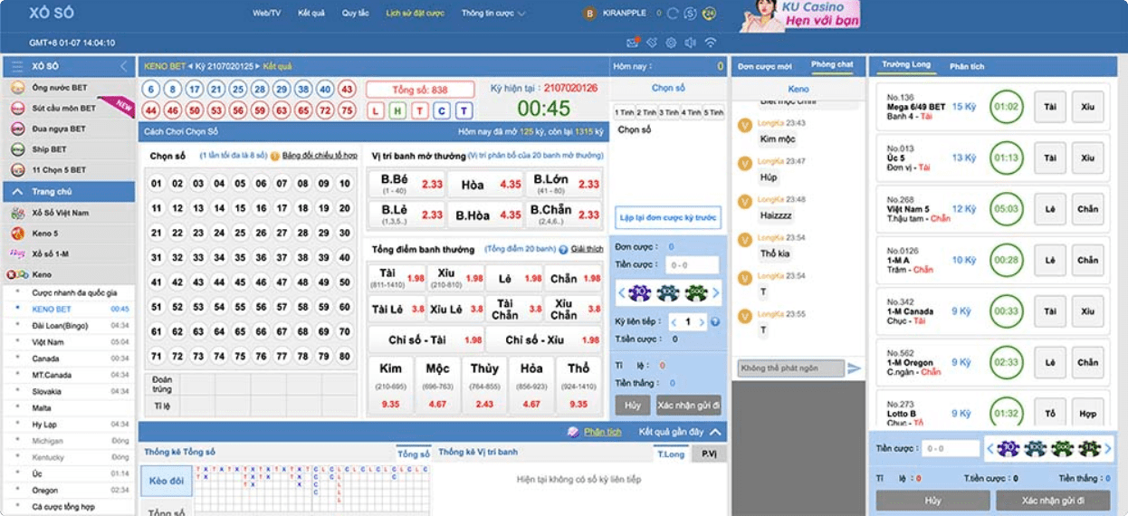Open 11 Chọn 5 BET game
This screenshot has width=1128, height=516.
tap(69, 170)
